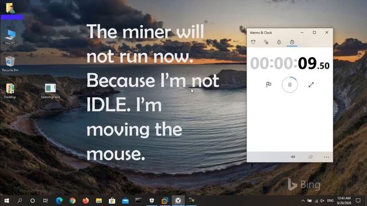Expand the stopwatch to full view
This screenshot has width=367, height=206.
311,85
